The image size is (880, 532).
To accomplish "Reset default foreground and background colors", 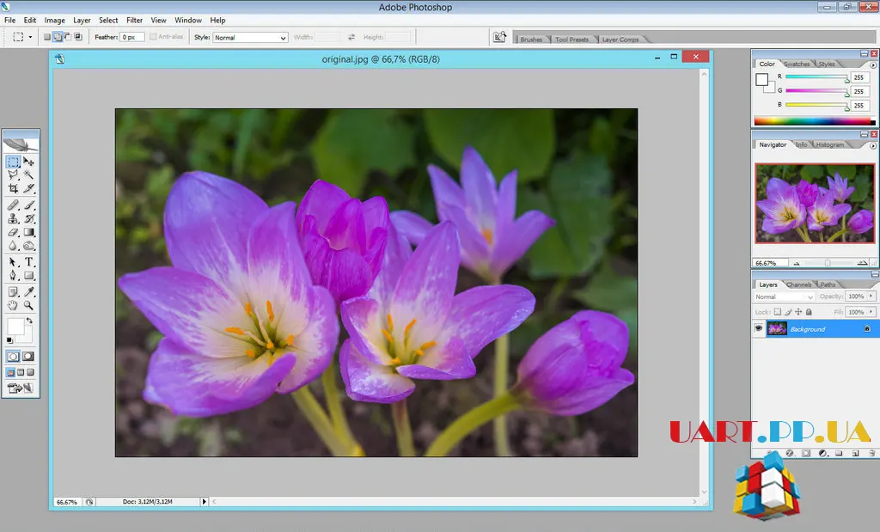I will [9, 340].
